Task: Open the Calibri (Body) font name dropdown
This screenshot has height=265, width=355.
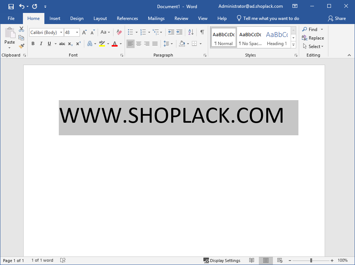Action: point(61,33)
